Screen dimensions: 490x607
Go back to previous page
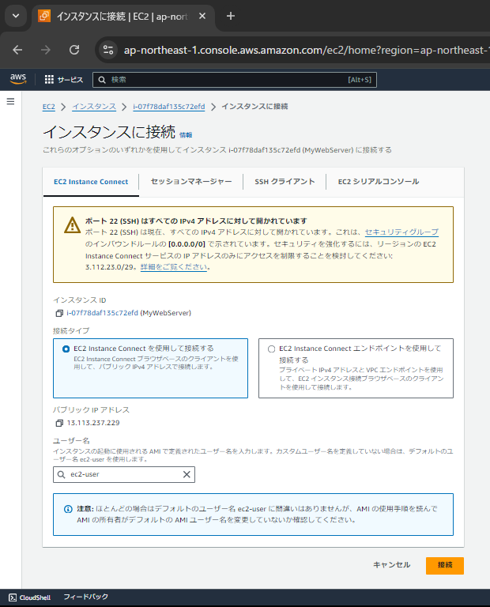(x=17, y=50)
